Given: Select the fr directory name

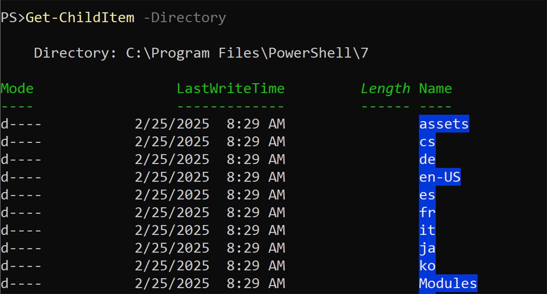Looking at the screenshot, I should (x=427, y=213).
